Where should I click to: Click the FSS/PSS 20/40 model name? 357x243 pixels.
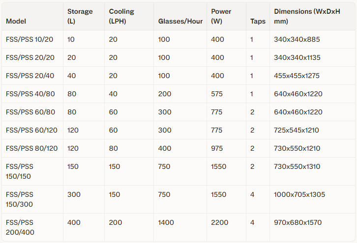[x=30, y=76]
